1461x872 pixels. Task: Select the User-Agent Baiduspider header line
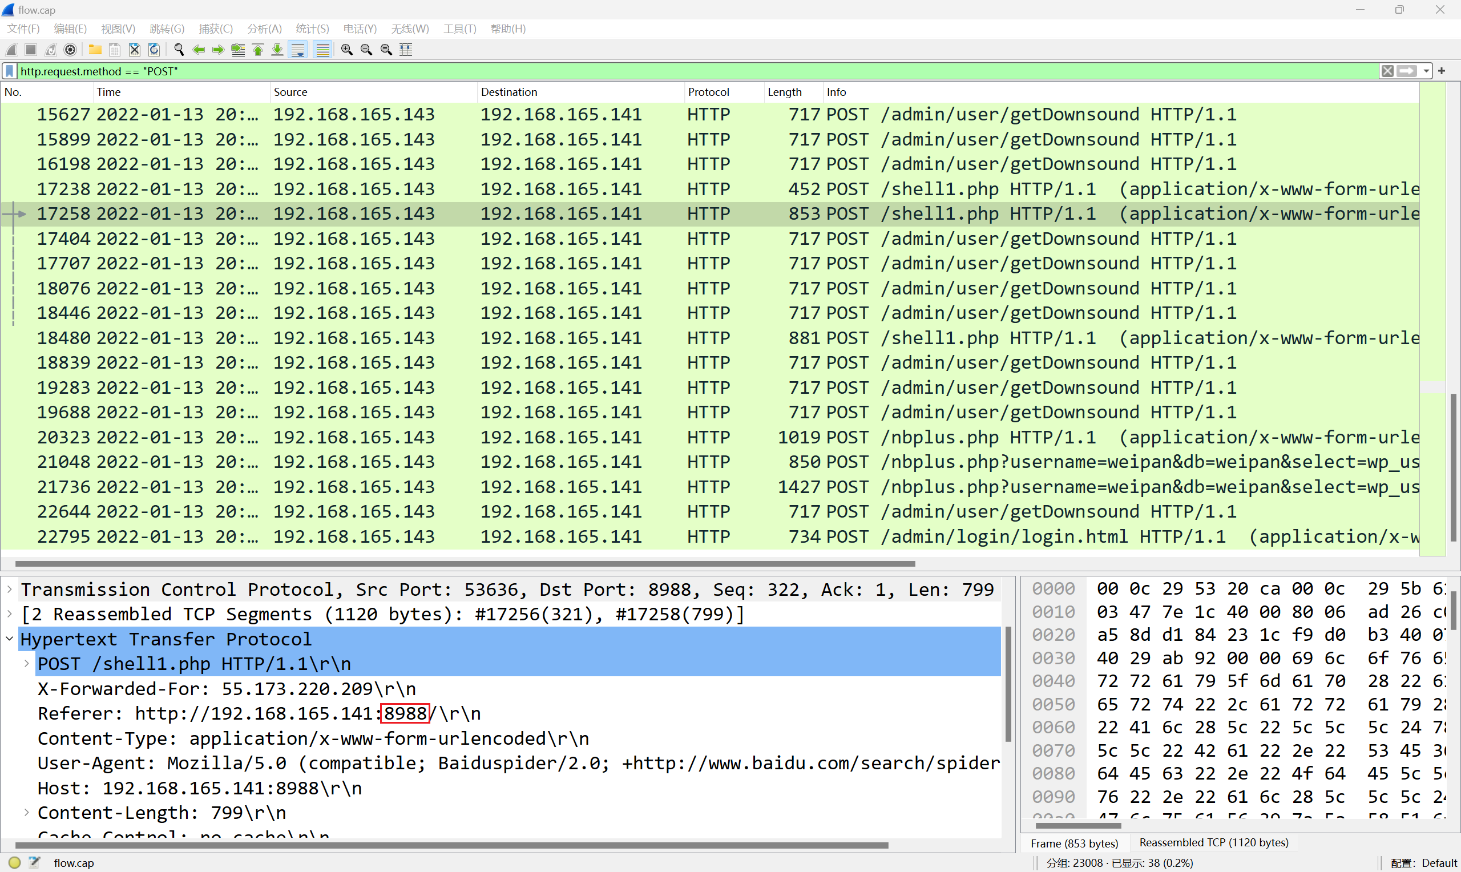[518, 764]
